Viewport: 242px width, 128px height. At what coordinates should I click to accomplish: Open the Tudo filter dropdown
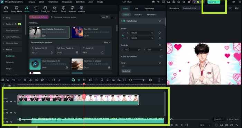(105, 17)
